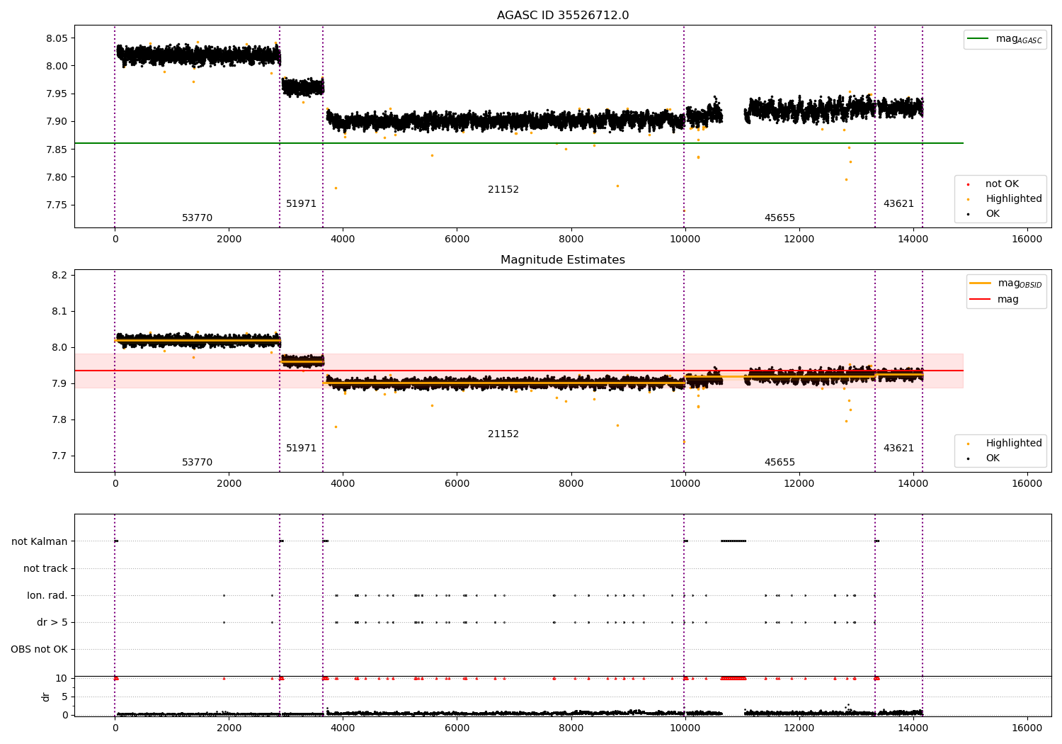Click the orange line sample beside mag OBSID
1062x744 pixels.
coord(980,283)
